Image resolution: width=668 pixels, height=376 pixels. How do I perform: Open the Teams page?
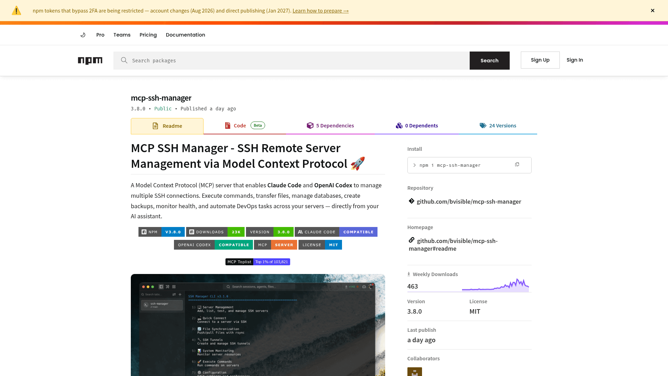point(122,35)
